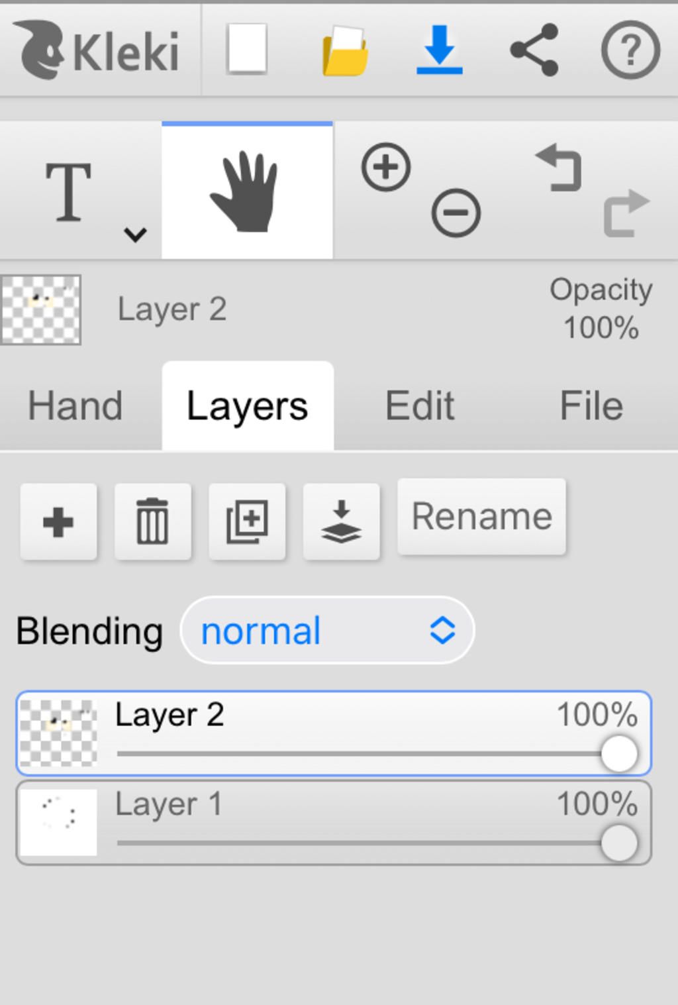Viewport: 678px width, 1005px height.
Task: Create a new image with blank page icon
Action: tap(247, 49)
